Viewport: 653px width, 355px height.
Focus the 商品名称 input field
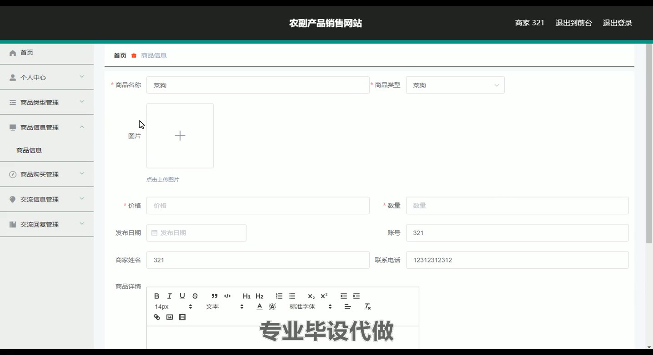pyautogui.click(x=258, y=85)
